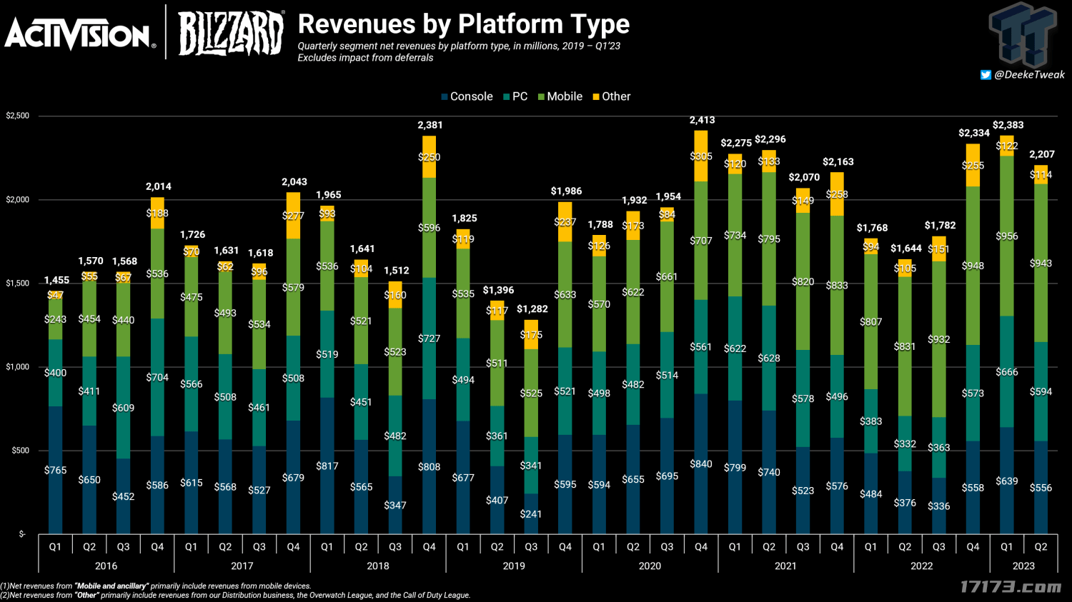
Task: Select the PC legend color swatch
Action: 507,96
